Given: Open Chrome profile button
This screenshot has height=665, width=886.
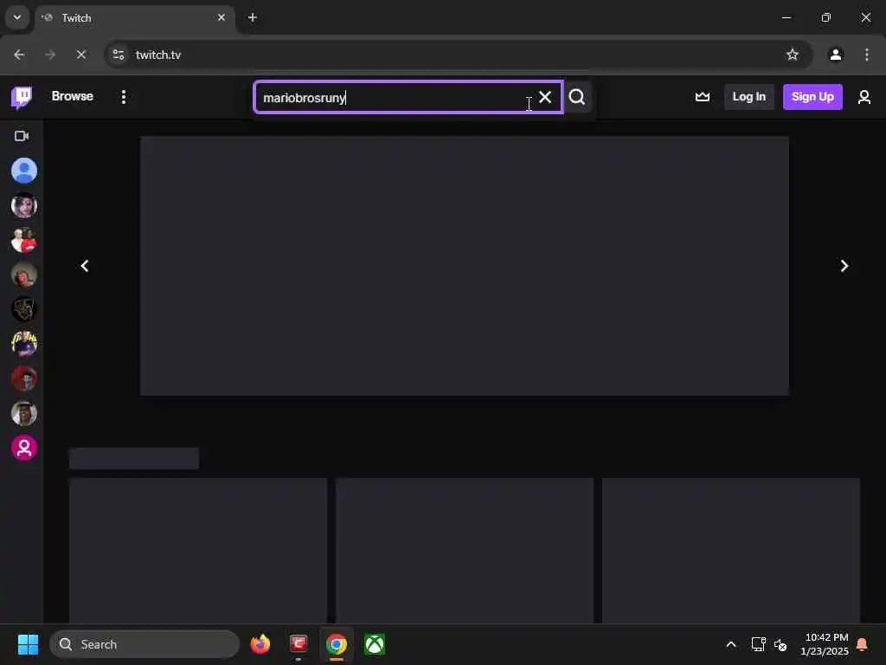Looking at the screenshot, I should (x=836, y=55).
